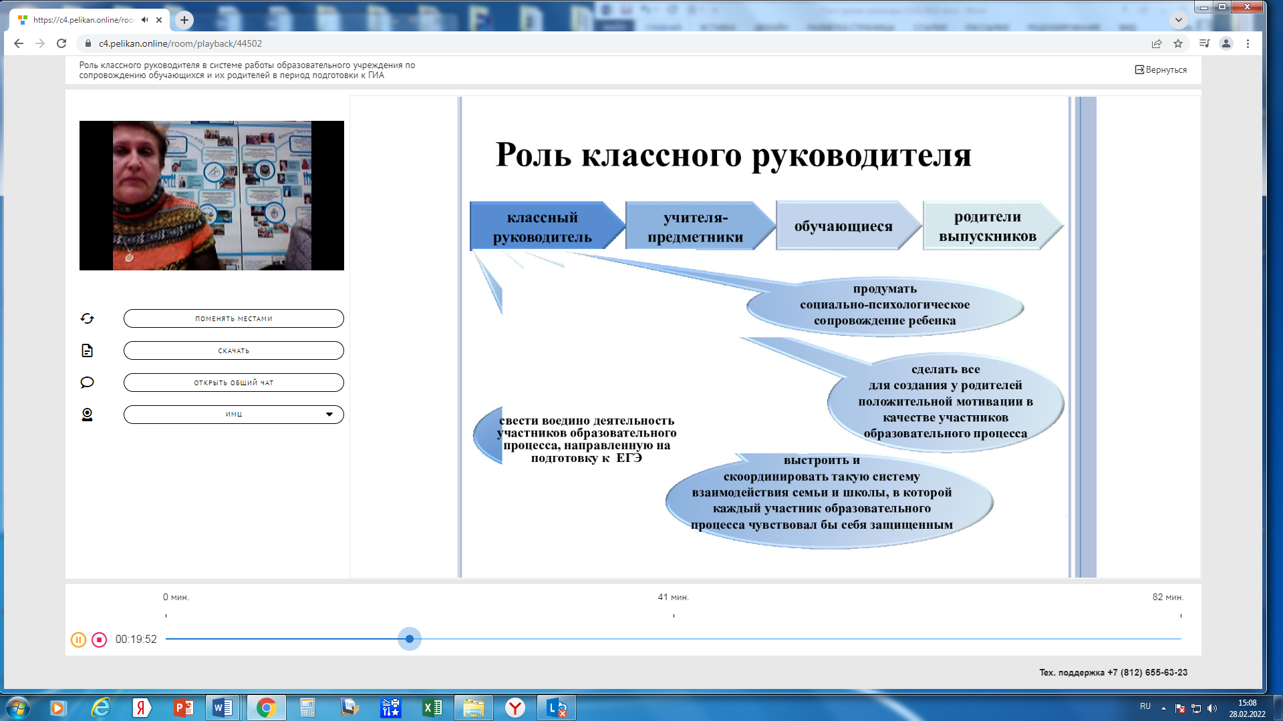
Task: Open the file explorer folder taskbar icon
Action: [x=473, y=708]
